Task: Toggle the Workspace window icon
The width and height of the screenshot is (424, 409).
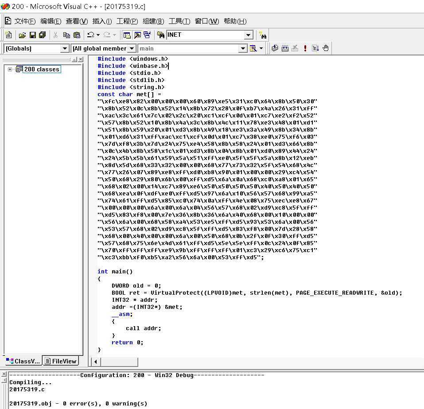Action: pyautogui.click(x=127, y=35)
